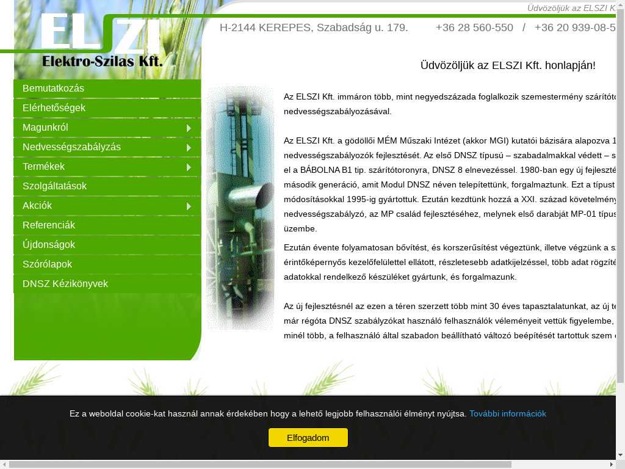Select Termékek in the sidebar menu
The width and height of the screenshot is (625, 469).
[x=107, y=167]
